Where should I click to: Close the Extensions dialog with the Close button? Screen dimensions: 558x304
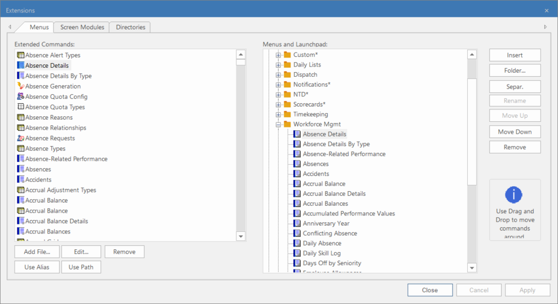click(x=430, y=290)
